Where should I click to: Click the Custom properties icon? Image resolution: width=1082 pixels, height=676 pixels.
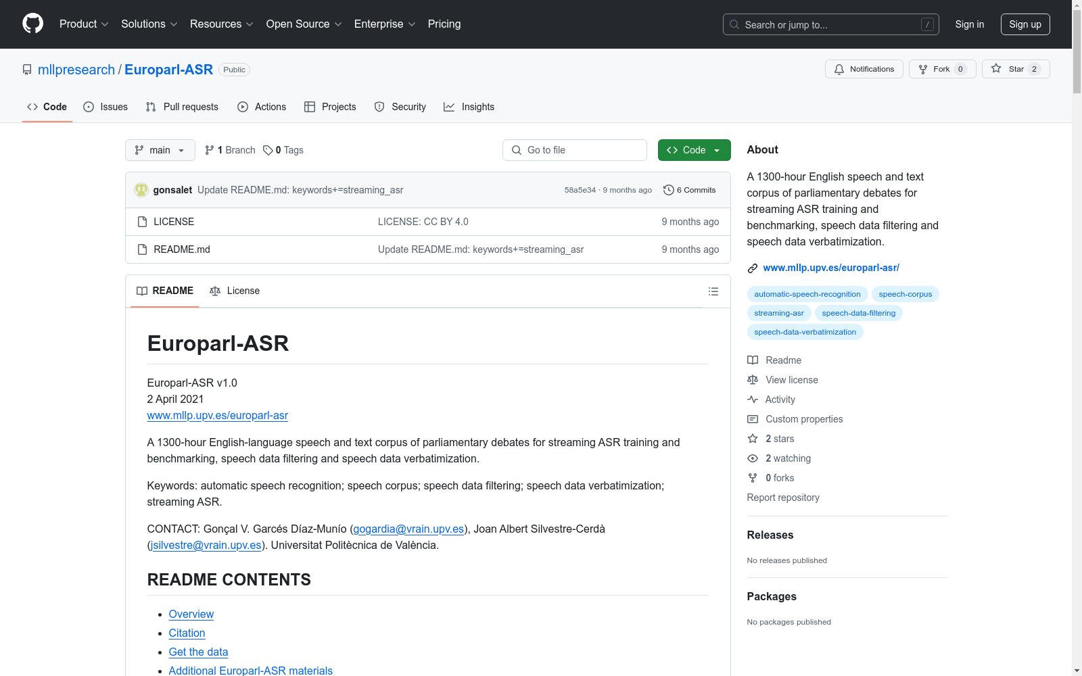pos(753,419)
